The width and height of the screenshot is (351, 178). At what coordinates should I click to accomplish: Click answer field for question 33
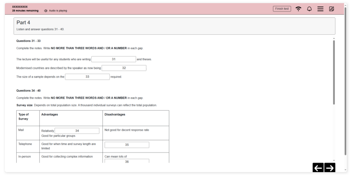coord(87,77)
